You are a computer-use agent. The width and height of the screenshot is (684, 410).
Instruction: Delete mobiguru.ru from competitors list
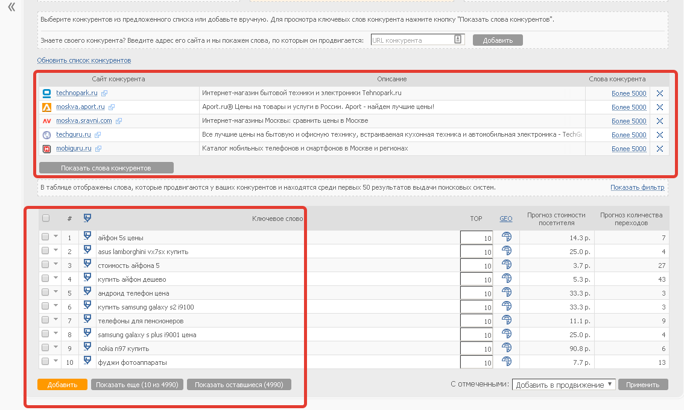coord(659,149)
